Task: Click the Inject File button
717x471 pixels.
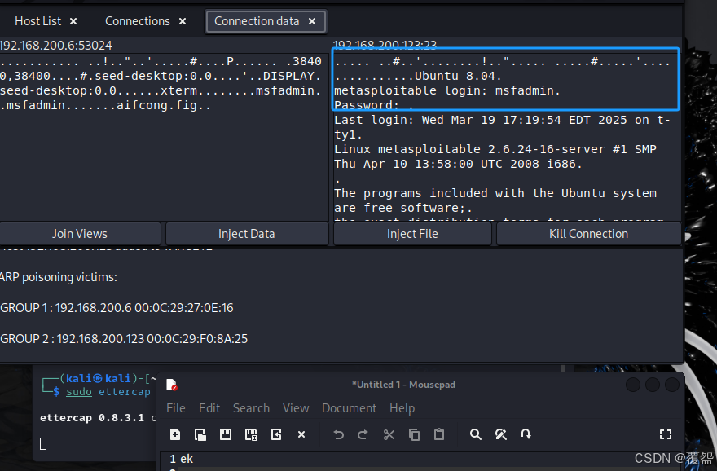Action: pyautogui.click(x=412, y=234)
